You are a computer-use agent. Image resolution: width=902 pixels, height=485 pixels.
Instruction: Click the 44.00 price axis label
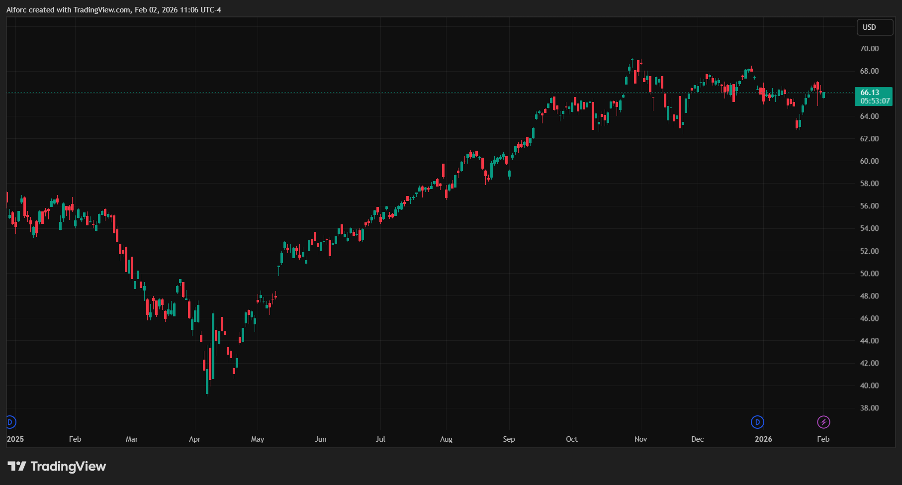click(x=869, y=341)
